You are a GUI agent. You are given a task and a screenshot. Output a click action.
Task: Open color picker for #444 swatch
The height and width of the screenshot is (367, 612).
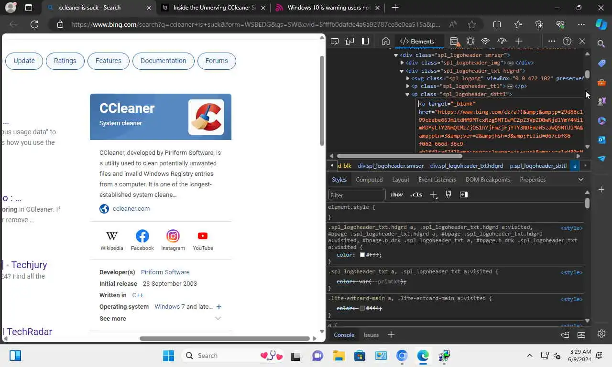[362, 308]
